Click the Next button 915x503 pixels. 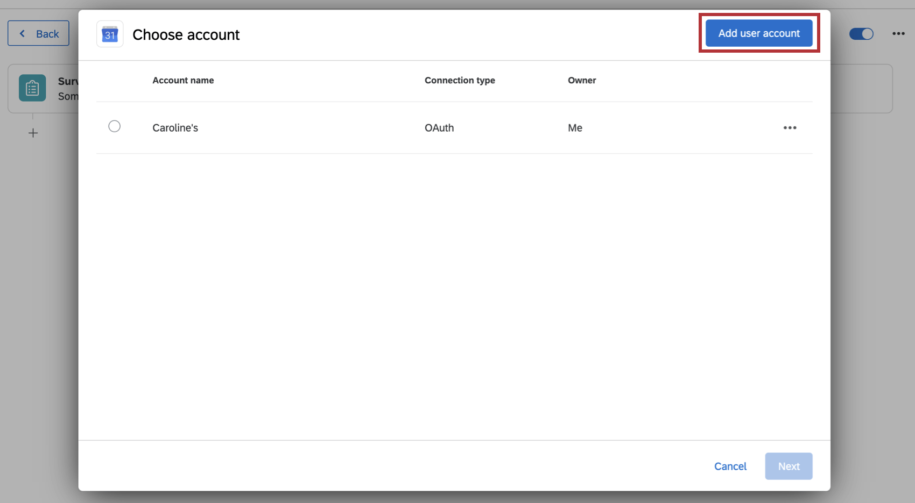[788, 466]
